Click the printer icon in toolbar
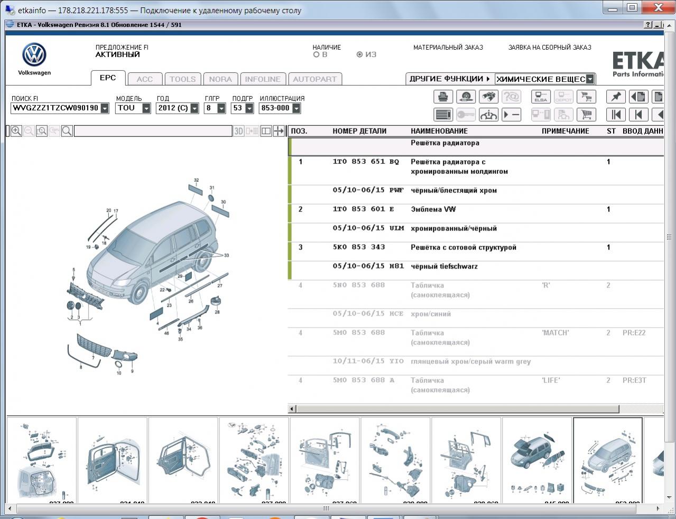The width and height of the screenshot is (676, 519). click(x=443, y=97)
